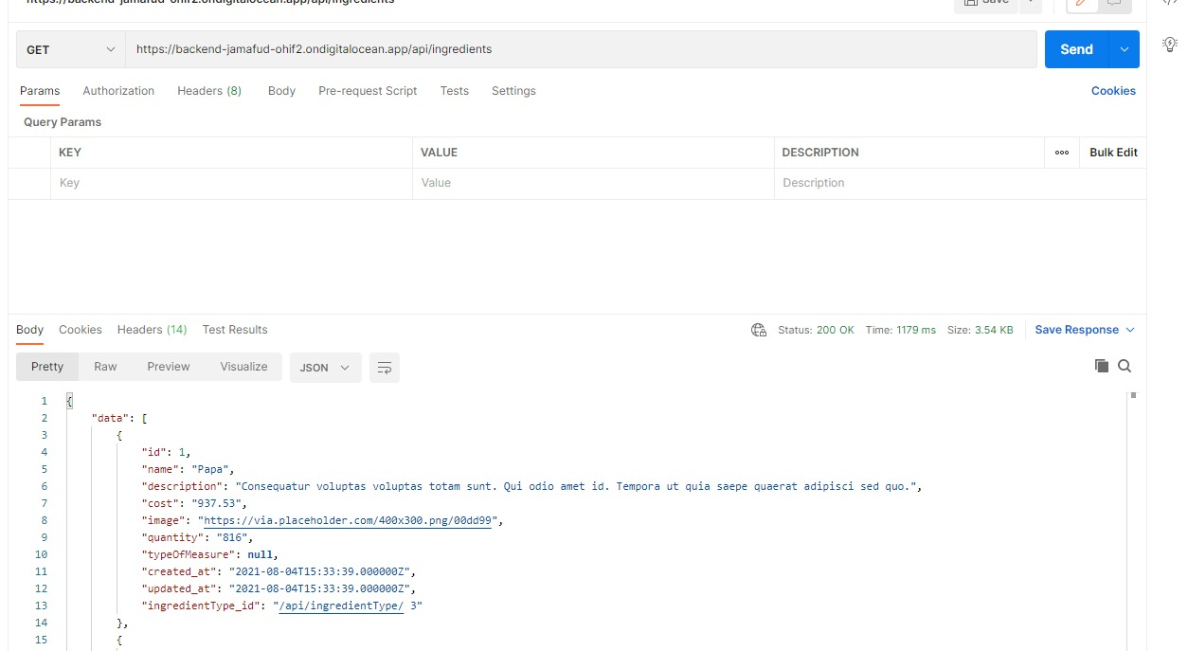View response in the Raw tab

[x=105, y=367]
